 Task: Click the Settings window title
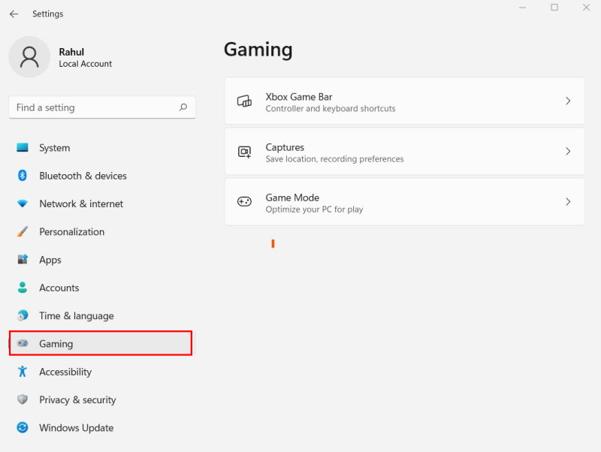coord(48,14)
